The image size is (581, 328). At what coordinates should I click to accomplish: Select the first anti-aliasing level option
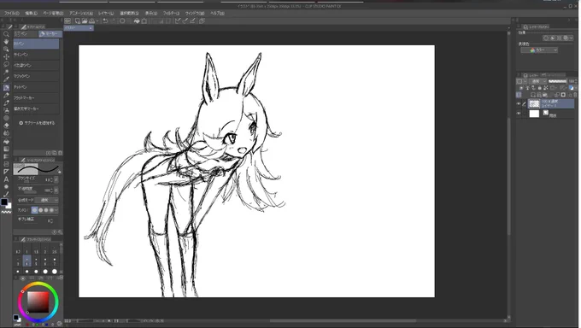tap(35, 210)
